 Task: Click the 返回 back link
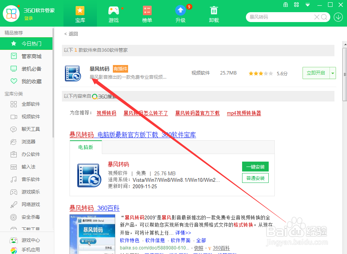tap(71, 34)
